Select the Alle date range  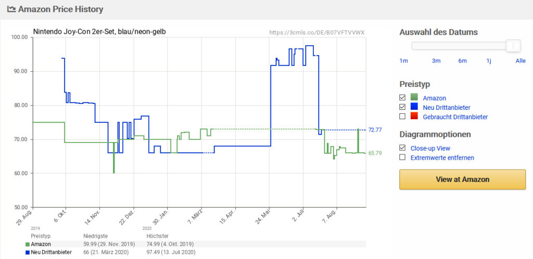[521, 61]
